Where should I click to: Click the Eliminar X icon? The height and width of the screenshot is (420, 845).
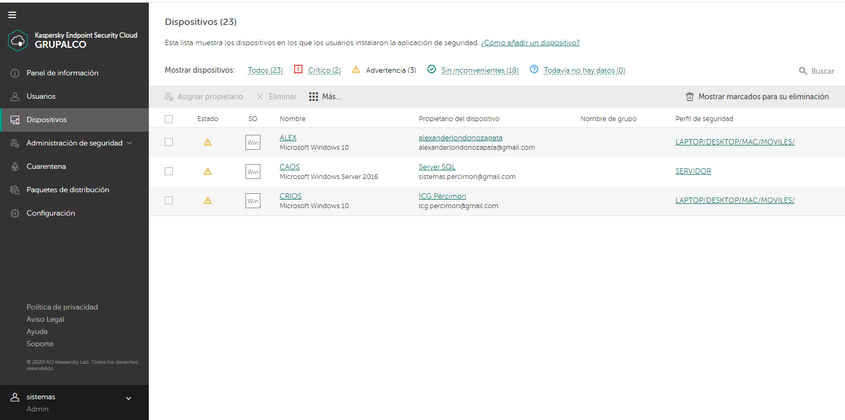pyautogui.click(x=260, y=97)
